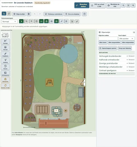Open Zon en schaduw
The height and width of the screenshot is (147, 137).
tap(72, 14)
